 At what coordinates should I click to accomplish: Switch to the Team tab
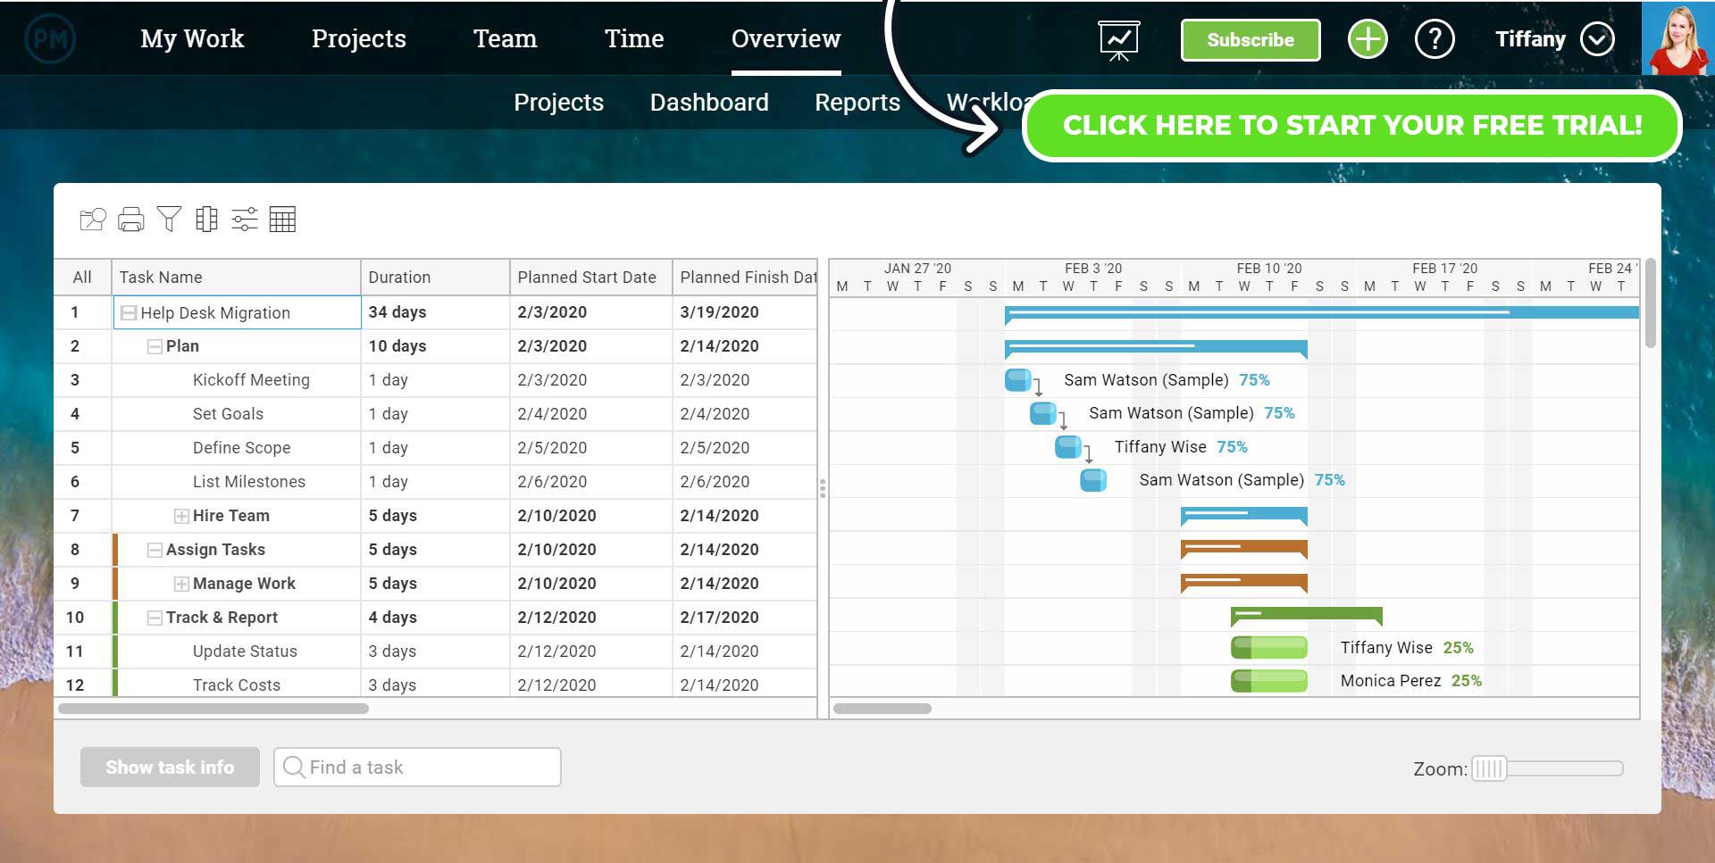[506, 39]
